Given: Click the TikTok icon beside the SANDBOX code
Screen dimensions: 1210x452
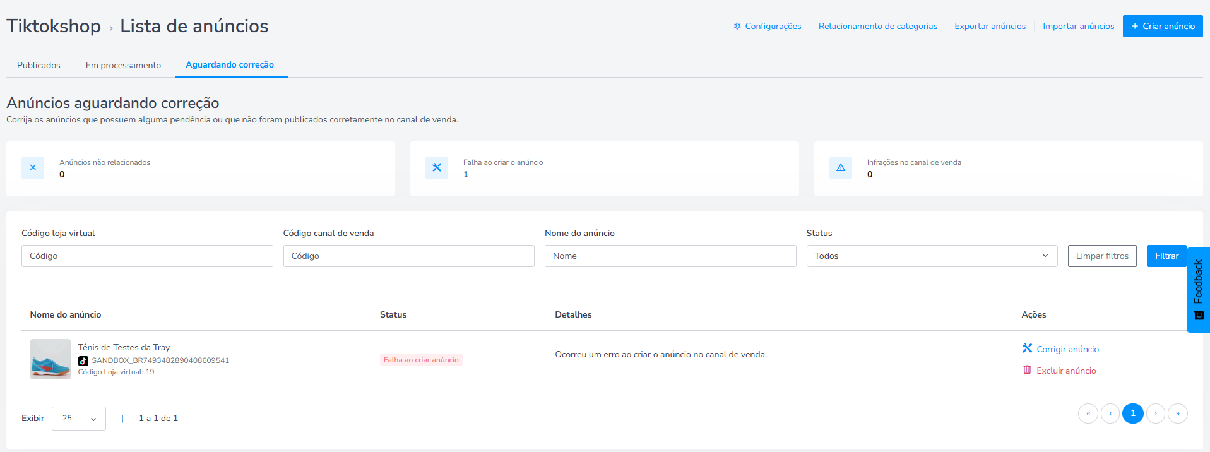Looking at the screenshot, I should pyautogui.click(x=83, y=361).
